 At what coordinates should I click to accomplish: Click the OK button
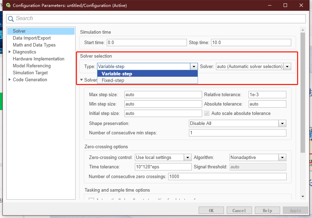211,211
